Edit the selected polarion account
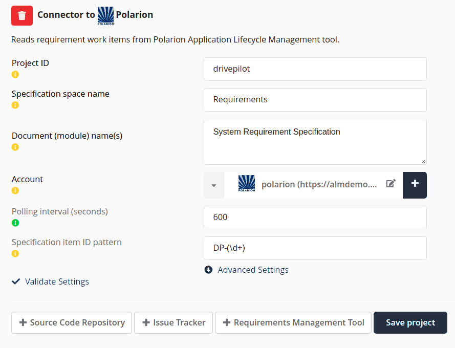The image size is (455, 348). [x=391, y=183]
